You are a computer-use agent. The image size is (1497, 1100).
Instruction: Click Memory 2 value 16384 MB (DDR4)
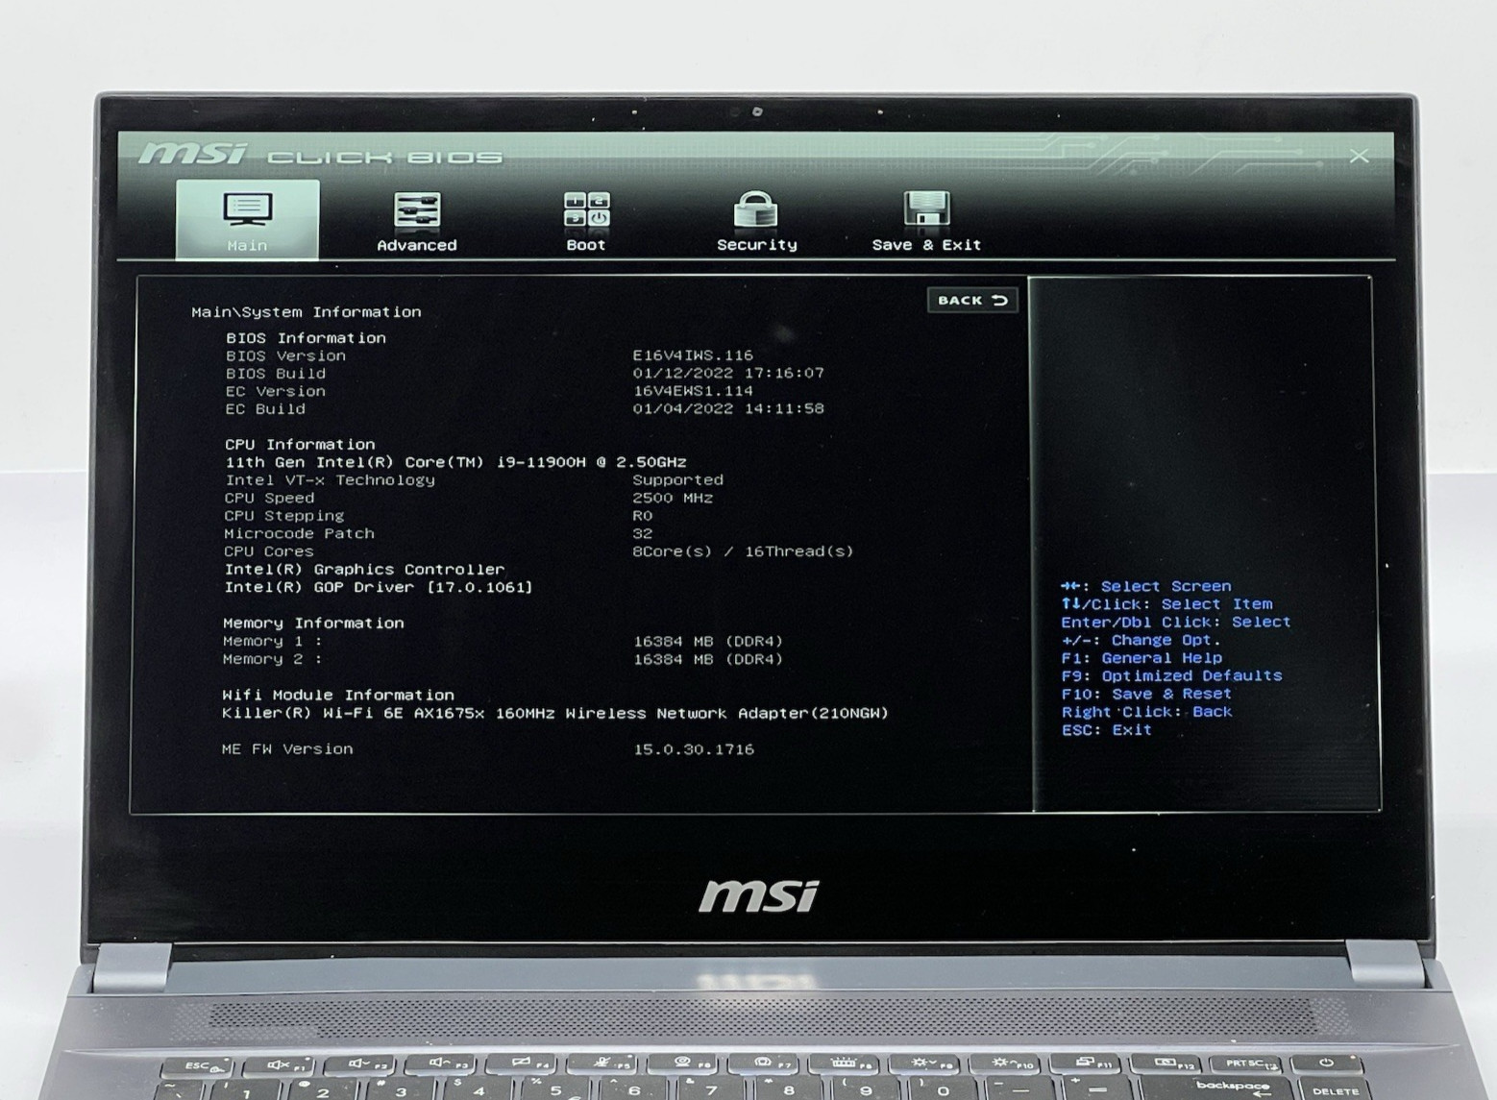[708, 660]
